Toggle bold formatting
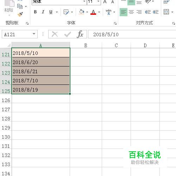The height and width of the screenshot is (176, 176). click(x=35, y=12)
